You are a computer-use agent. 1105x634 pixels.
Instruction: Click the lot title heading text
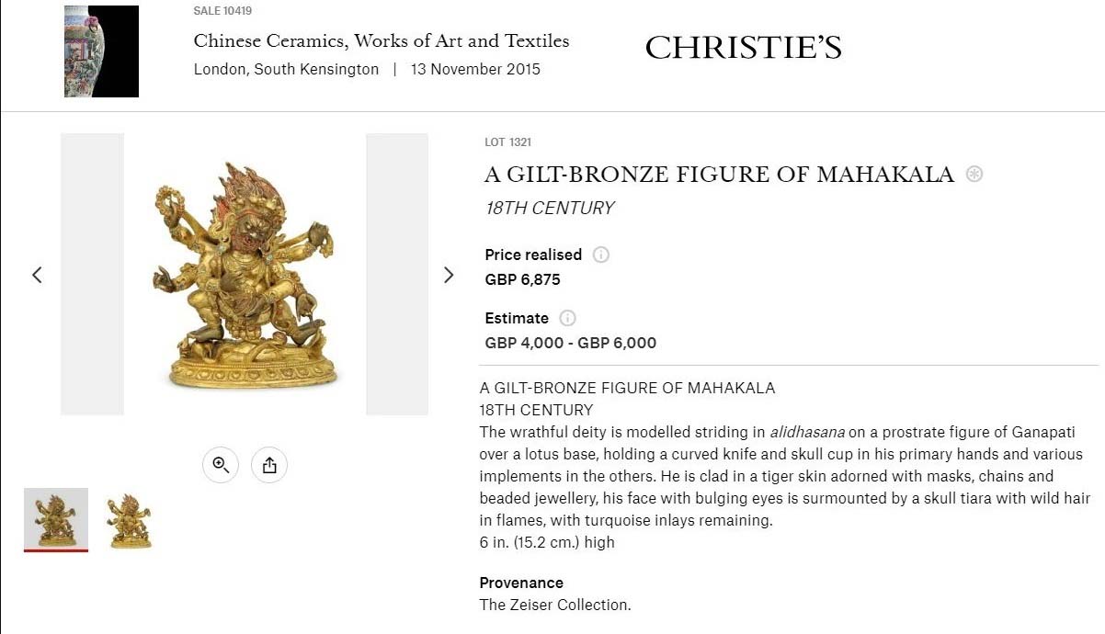719,174
